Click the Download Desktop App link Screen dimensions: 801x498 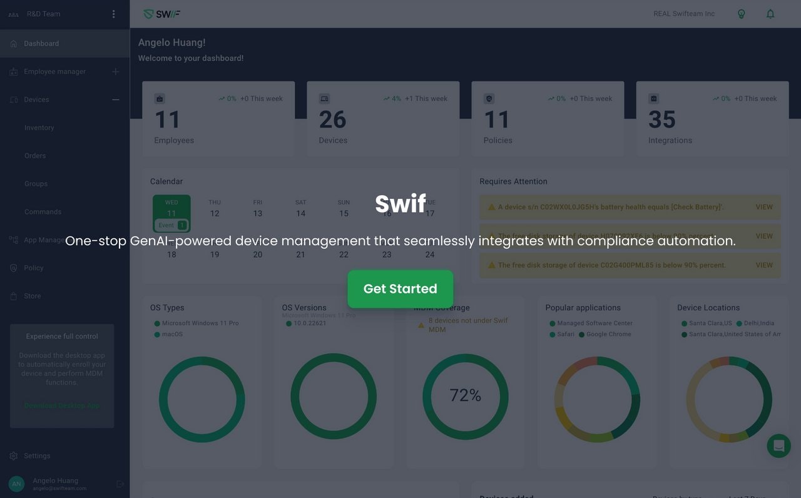pos(61,405)
